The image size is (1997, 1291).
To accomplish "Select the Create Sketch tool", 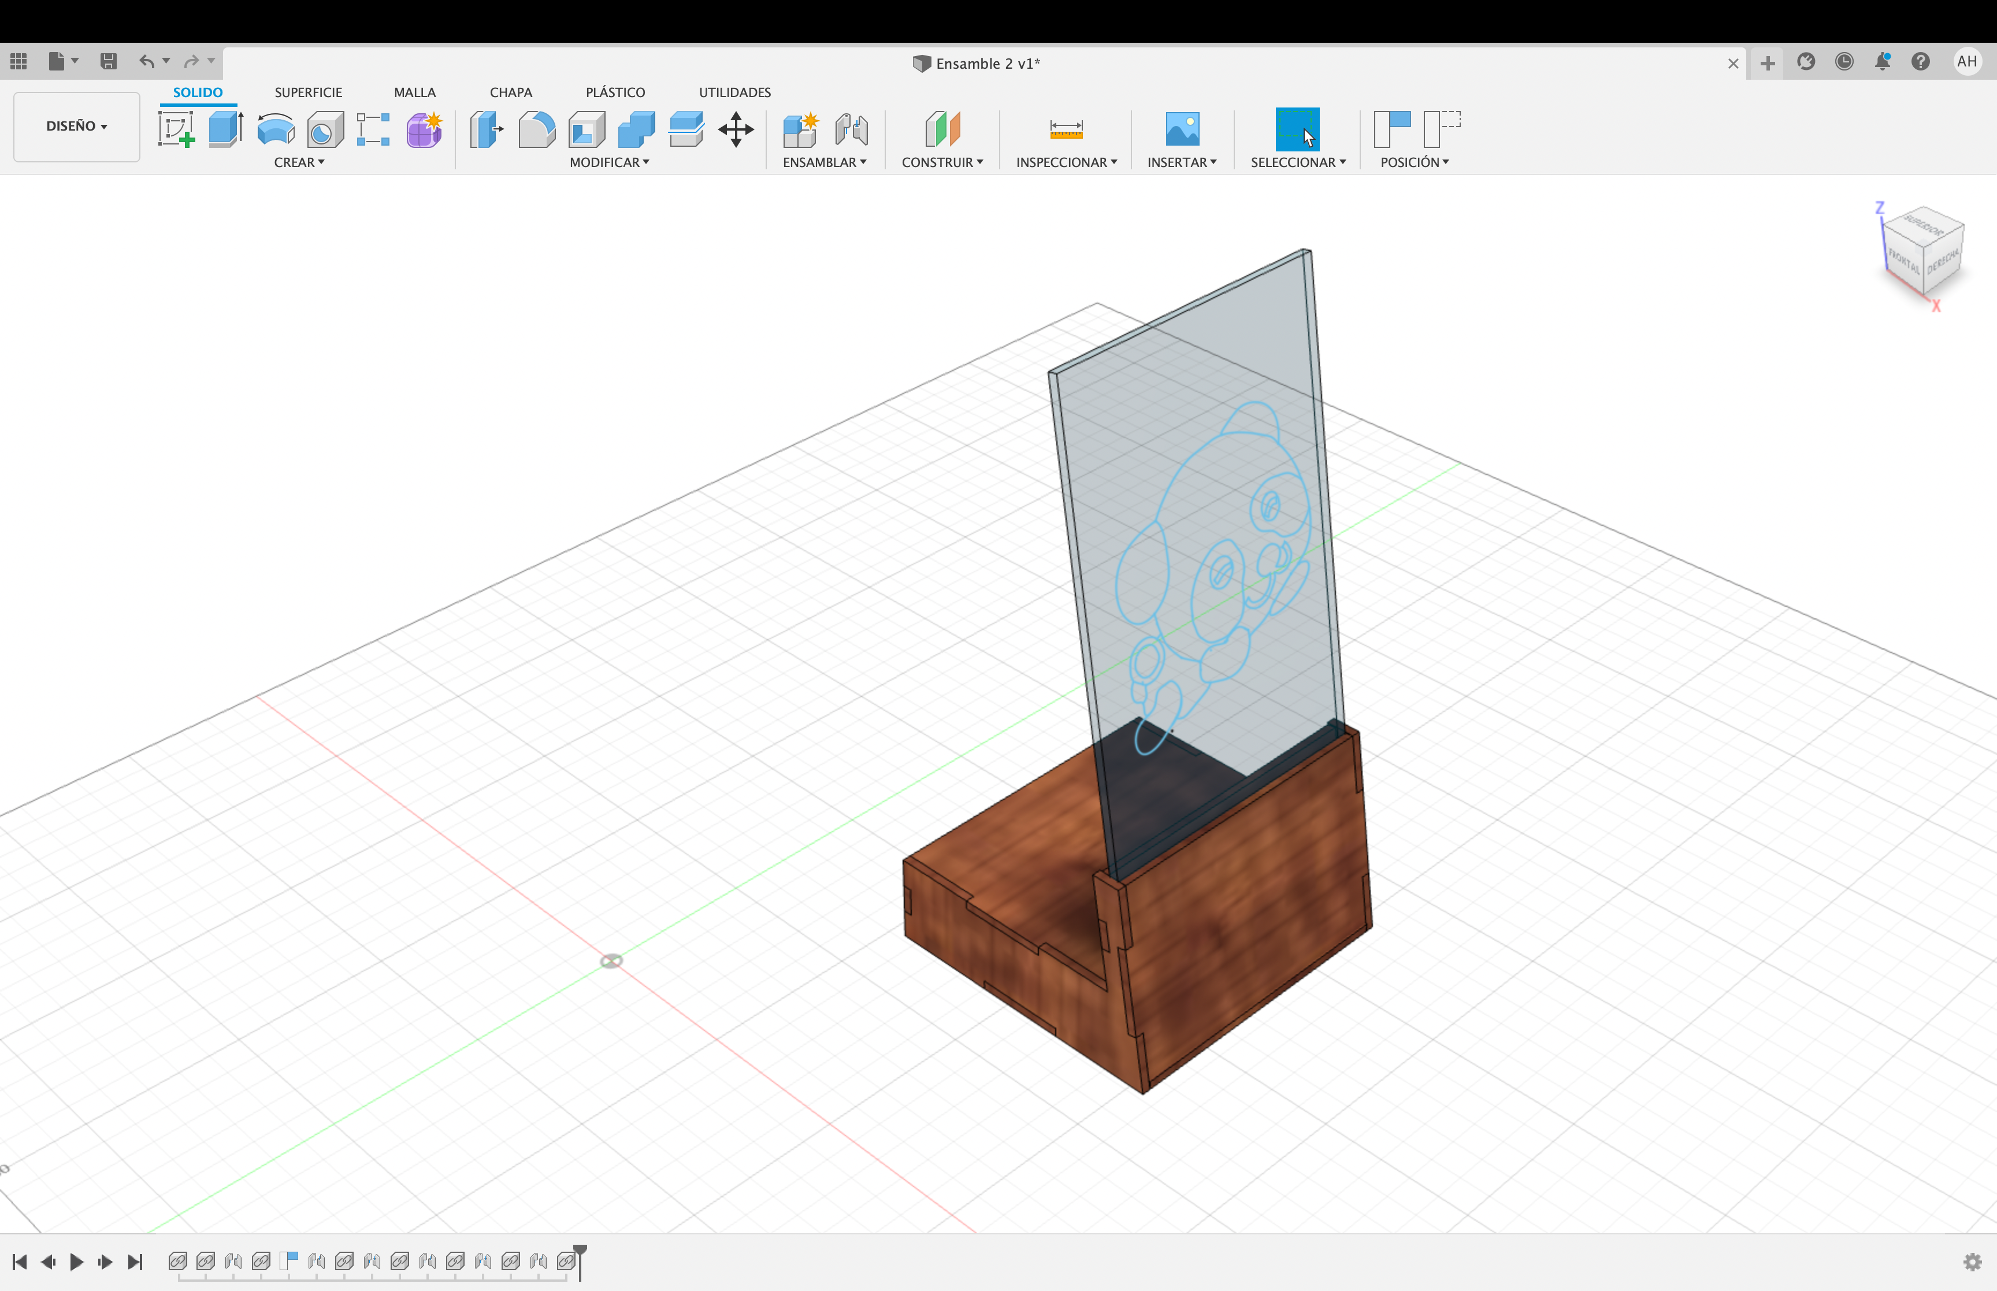I will [177, 129].
